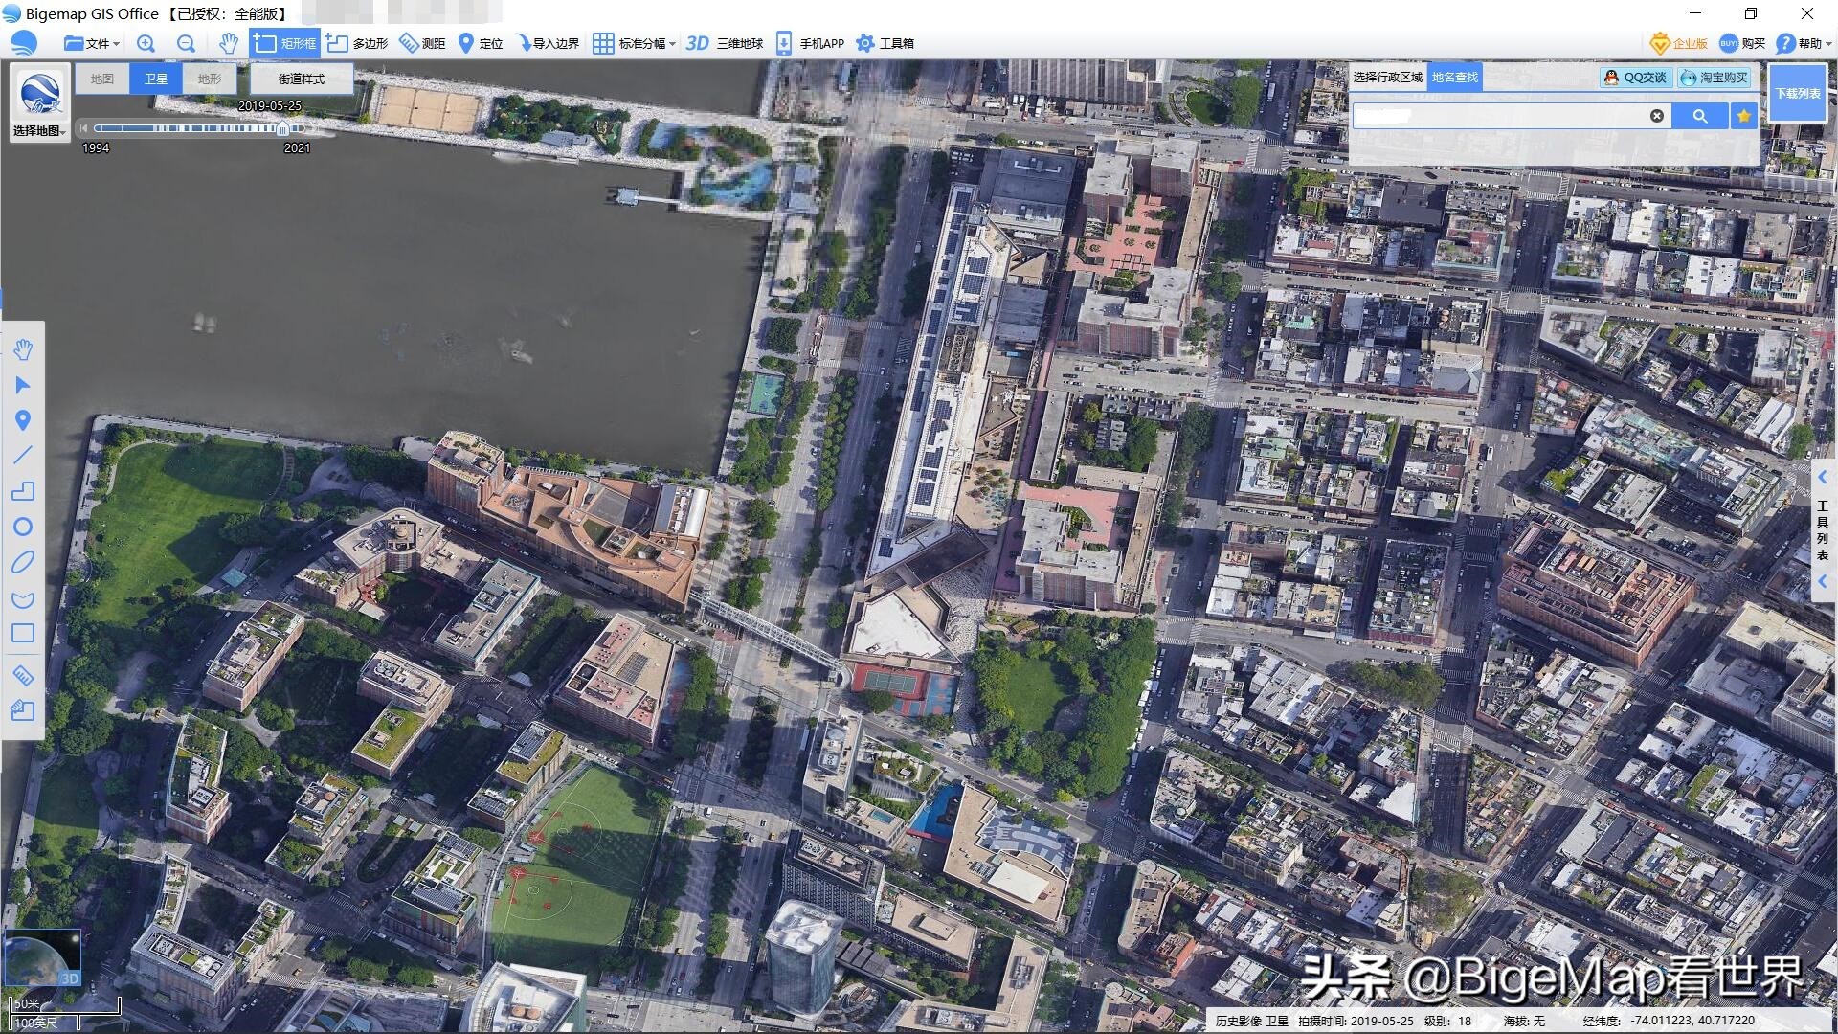Click the zoom in magnifier icon
The height and width of the screenshot is (1034, 1838).
[x=146, y=43]
